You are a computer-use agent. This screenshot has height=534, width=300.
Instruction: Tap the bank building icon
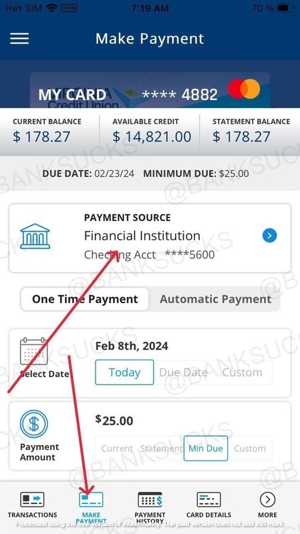tap(35, 236)
